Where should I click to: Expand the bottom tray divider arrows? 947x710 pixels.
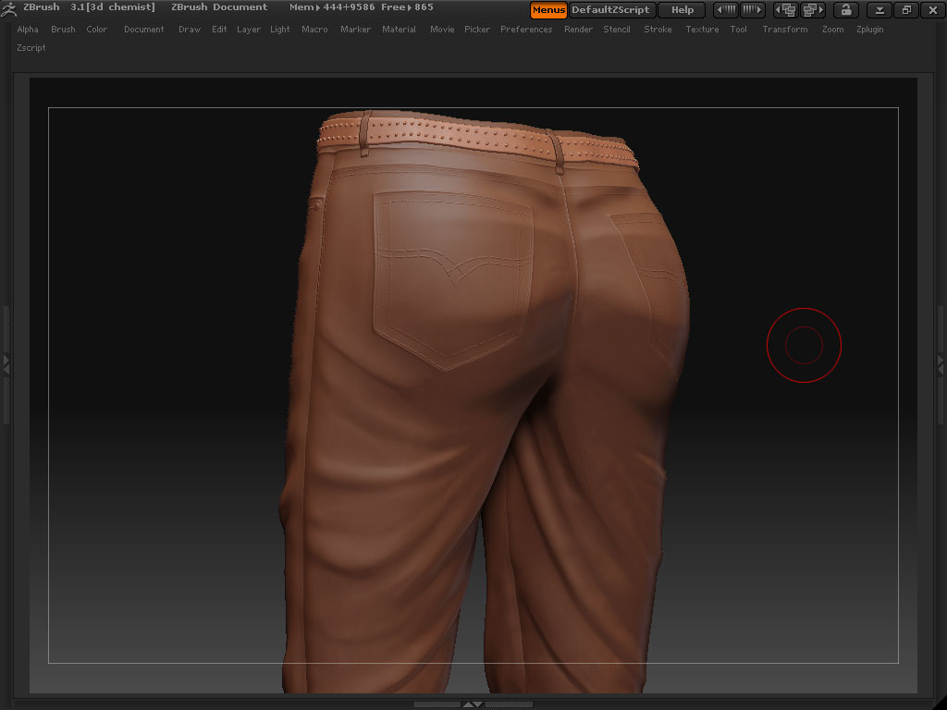pos(473,704)
